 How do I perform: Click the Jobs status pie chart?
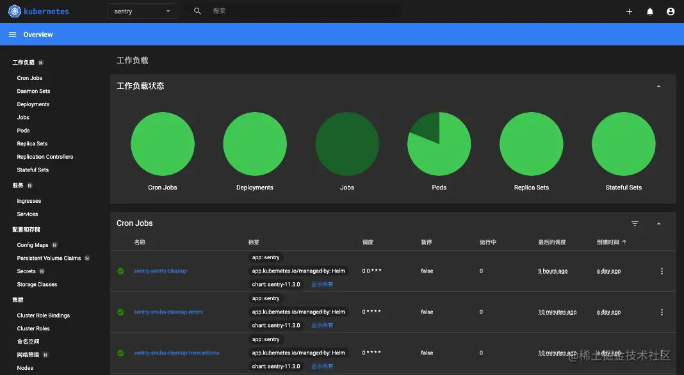tap(347, 144)
